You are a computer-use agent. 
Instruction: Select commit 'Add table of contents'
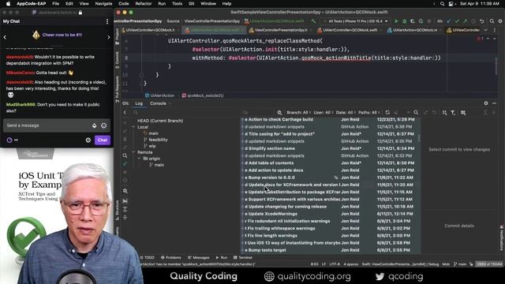[x=331, y=163]
